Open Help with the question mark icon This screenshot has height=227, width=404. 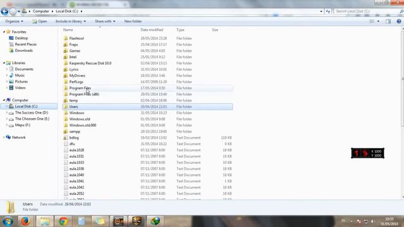pos(399,21)
